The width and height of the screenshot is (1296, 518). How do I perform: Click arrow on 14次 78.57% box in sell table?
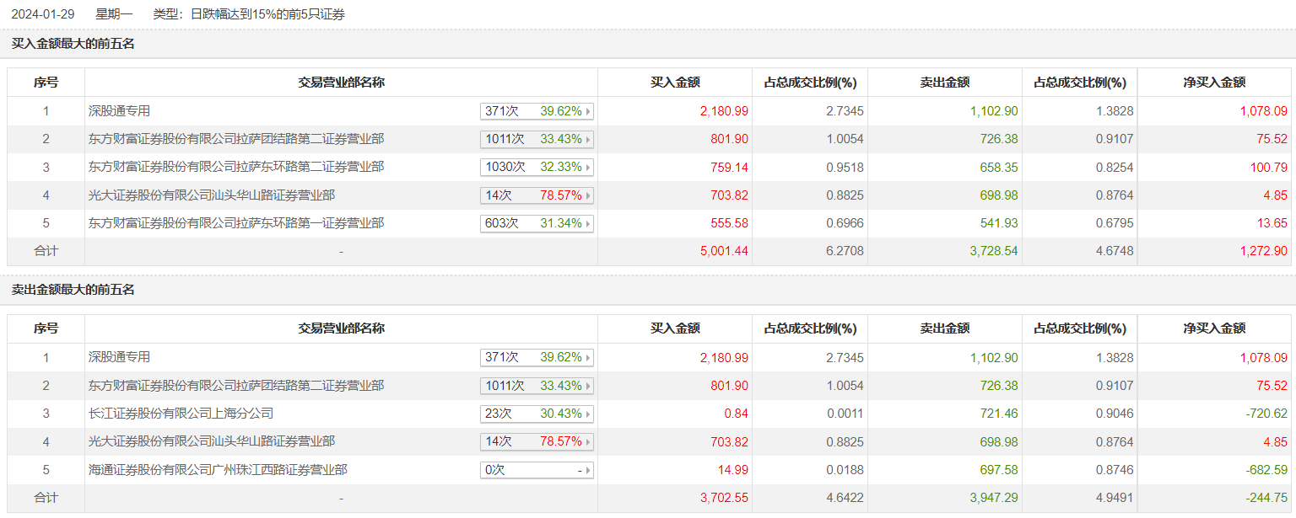[588, 442]
